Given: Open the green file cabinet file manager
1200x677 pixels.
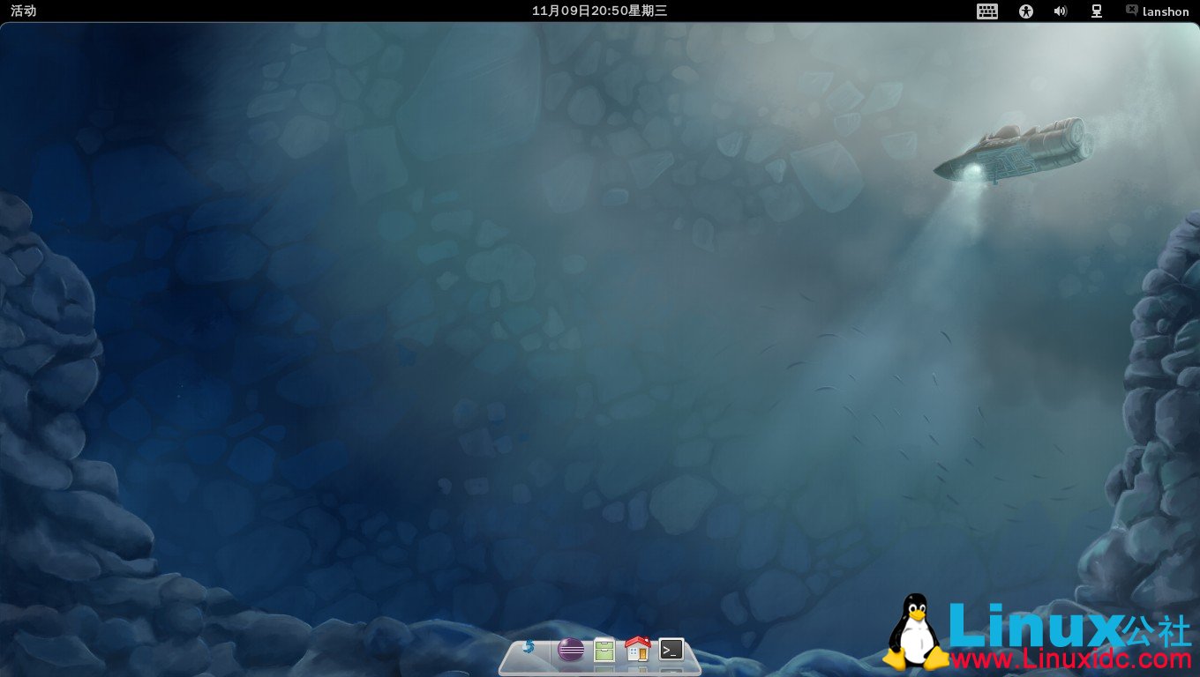Looking at the screenshot, I should click(x=604, y=651).
